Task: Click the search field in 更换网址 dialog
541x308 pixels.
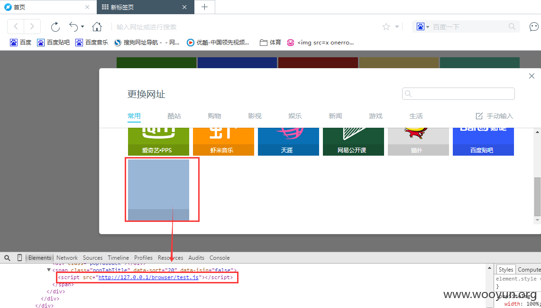Action: [x=458, y=94]
